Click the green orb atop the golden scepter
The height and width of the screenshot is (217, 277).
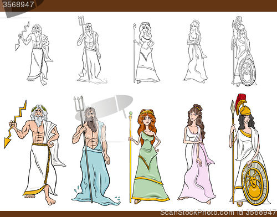(131, 113)
